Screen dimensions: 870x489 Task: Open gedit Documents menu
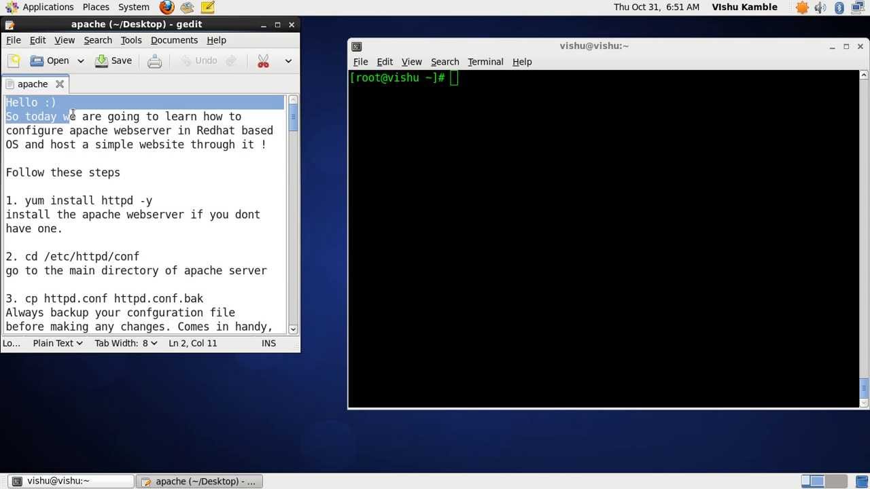[x=174, y=40]
